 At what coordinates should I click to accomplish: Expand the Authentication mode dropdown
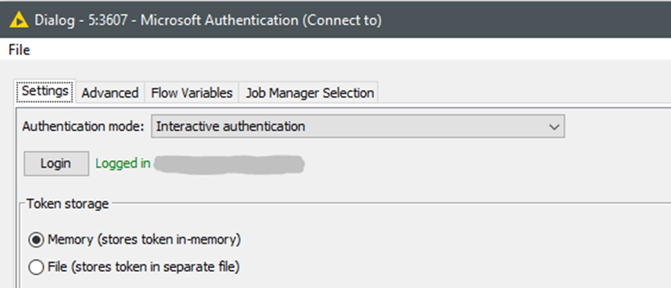pos(358,126)
